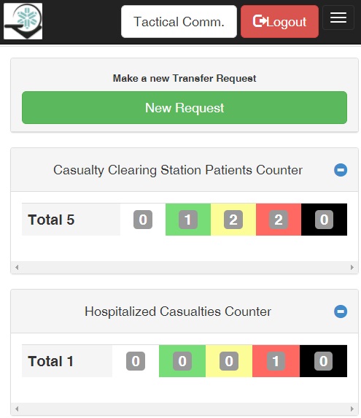Select black badge in Hospitalized Casualties counter

pyautogui.click(x=323, y=361)
